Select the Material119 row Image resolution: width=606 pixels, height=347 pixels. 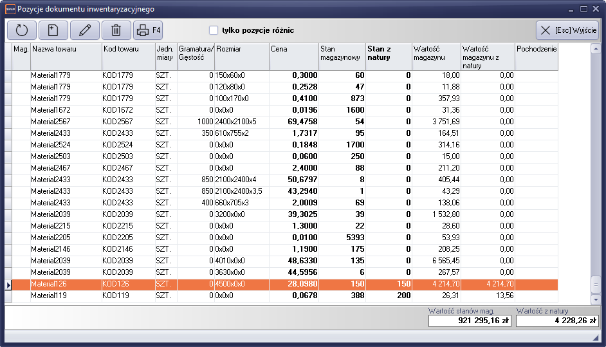pos(64,296)
